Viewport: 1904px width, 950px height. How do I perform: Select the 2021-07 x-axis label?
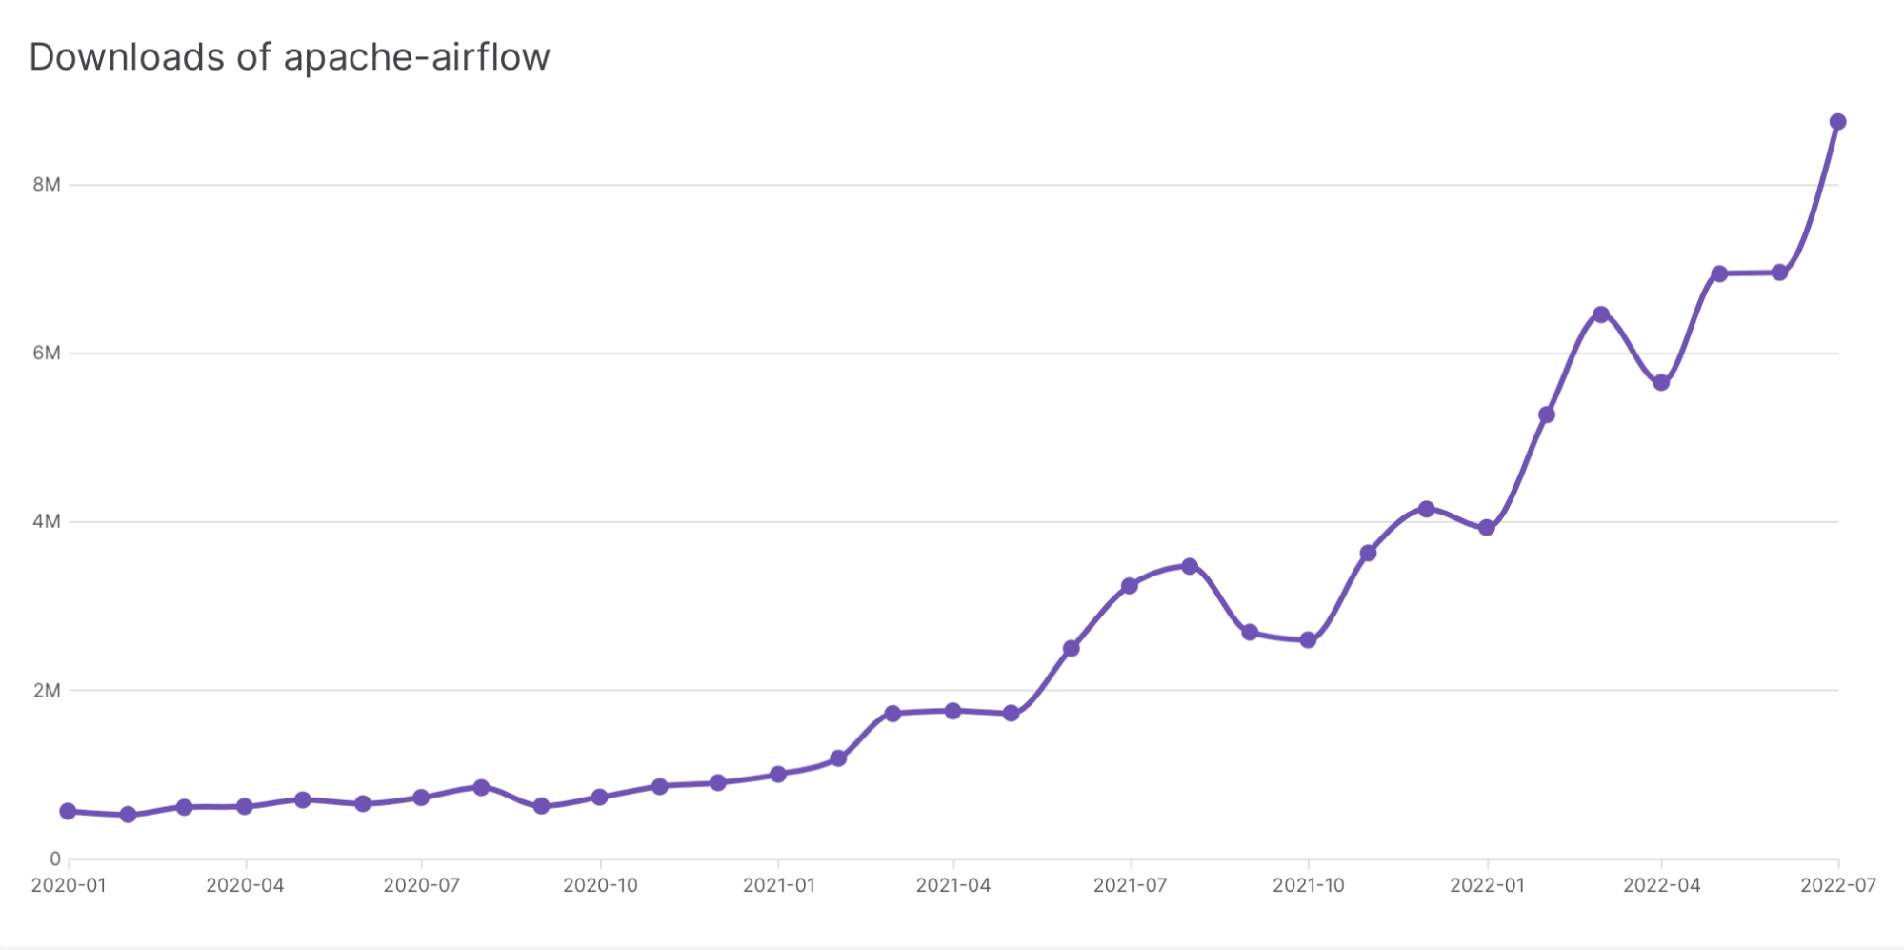(1130, 885)
